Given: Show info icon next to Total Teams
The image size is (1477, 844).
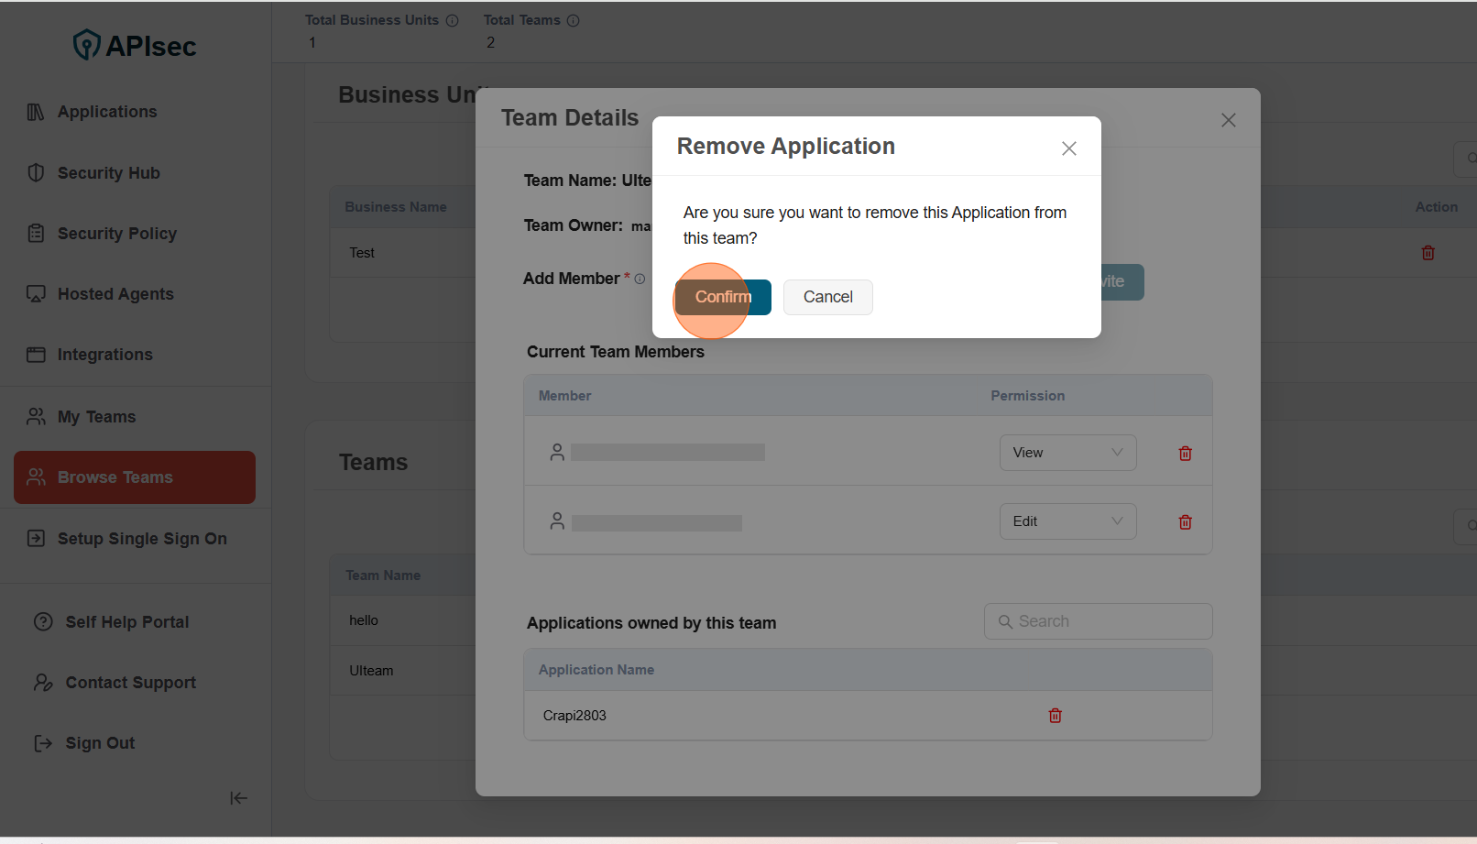Looking at the screenshot, I should [573, 20].
